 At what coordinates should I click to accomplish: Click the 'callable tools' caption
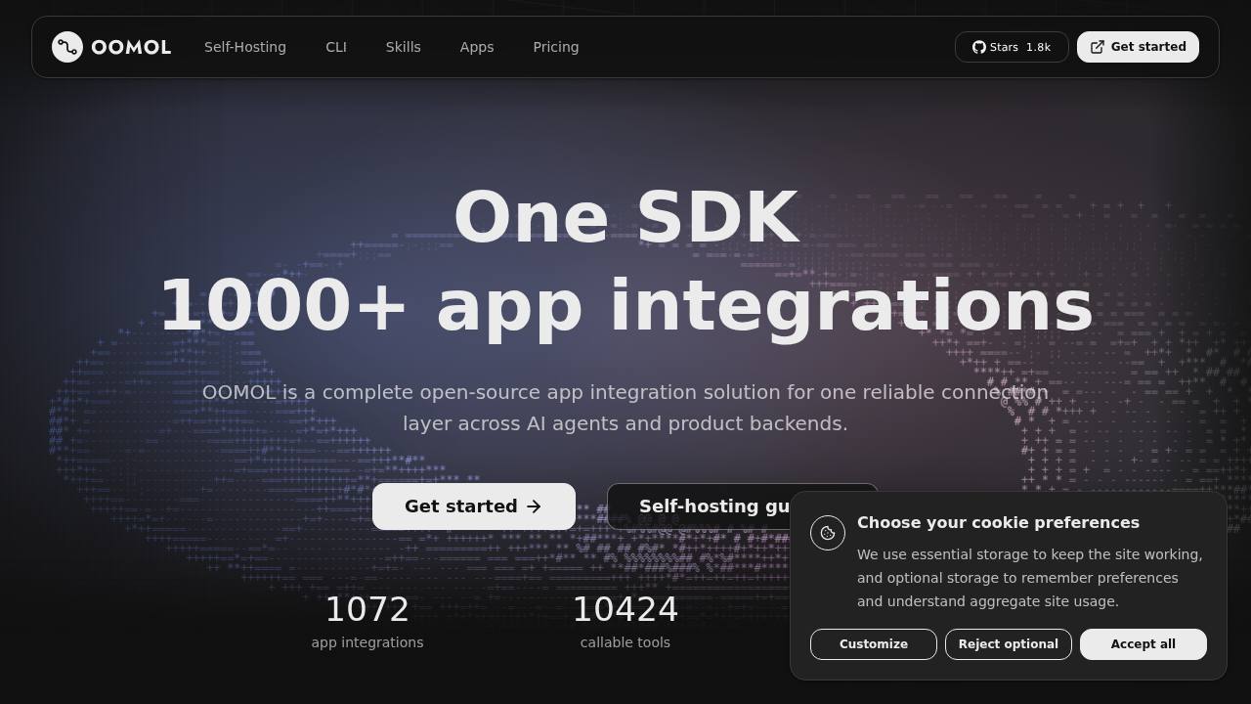click(625, 642)
